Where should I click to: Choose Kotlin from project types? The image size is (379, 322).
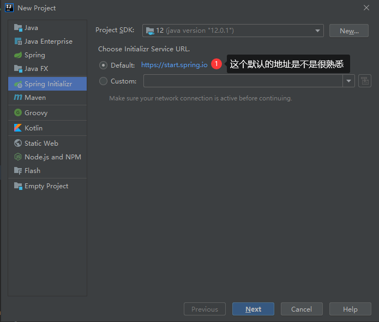click(47, 128)
